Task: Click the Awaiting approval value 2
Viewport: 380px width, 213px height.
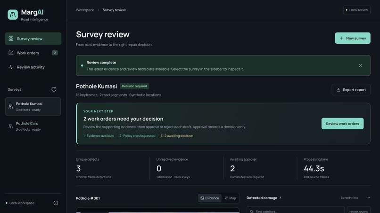Action: 232,168
